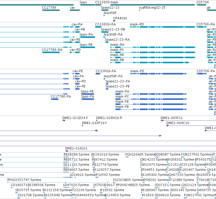Open the cav-PD protein label
216x199 pixels.
pos(80,81)
